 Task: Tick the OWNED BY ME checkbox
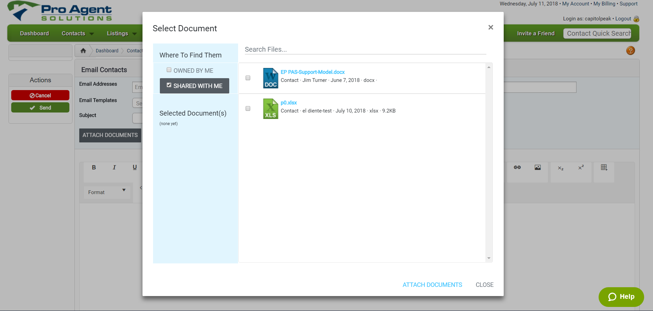[169, 70]
